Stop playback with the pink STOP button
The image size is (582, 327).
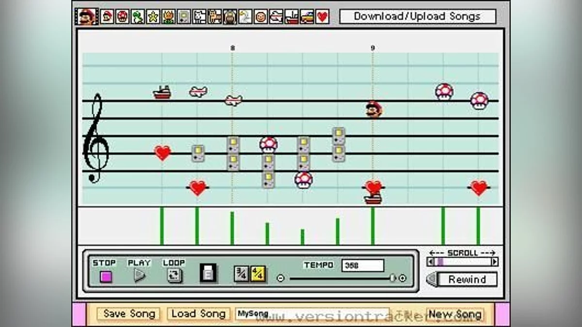pos(105,277)
